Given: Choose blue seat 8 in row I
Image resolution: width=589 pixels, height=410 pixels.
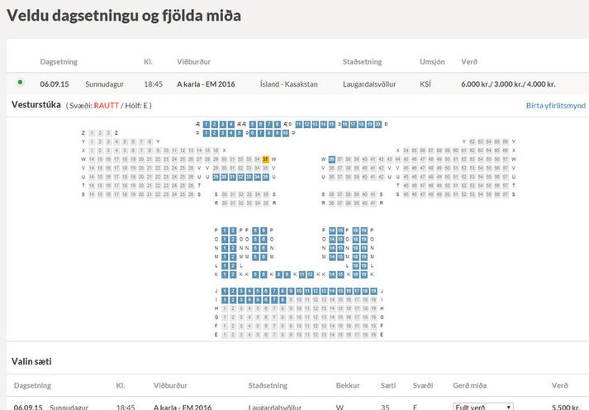Looking at the screenshot, I should 283,300.
